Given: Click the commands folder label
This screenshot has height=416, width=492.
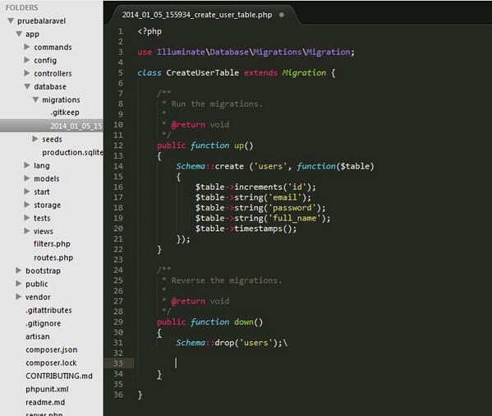Looking at the screenshot, I should tap(53, 47).
